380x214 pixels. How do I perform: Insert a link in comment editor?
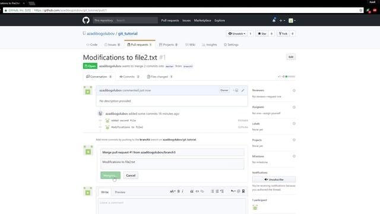pyautogui.click(x=202, y=191)
